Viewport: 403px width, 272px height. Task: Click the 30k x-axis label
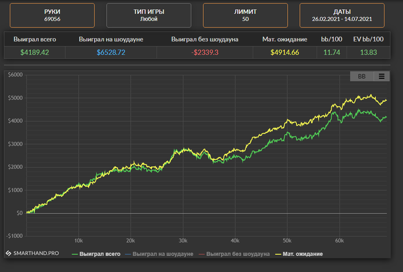pos(183,241)
